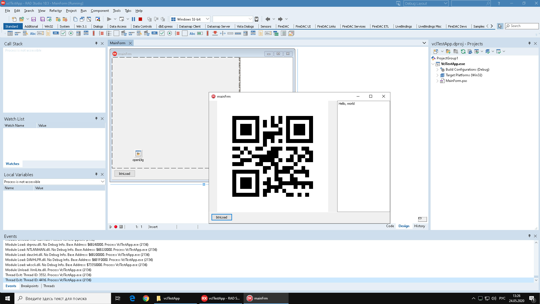Click the Events panel scrollbar down arrow

click(536, 280)
